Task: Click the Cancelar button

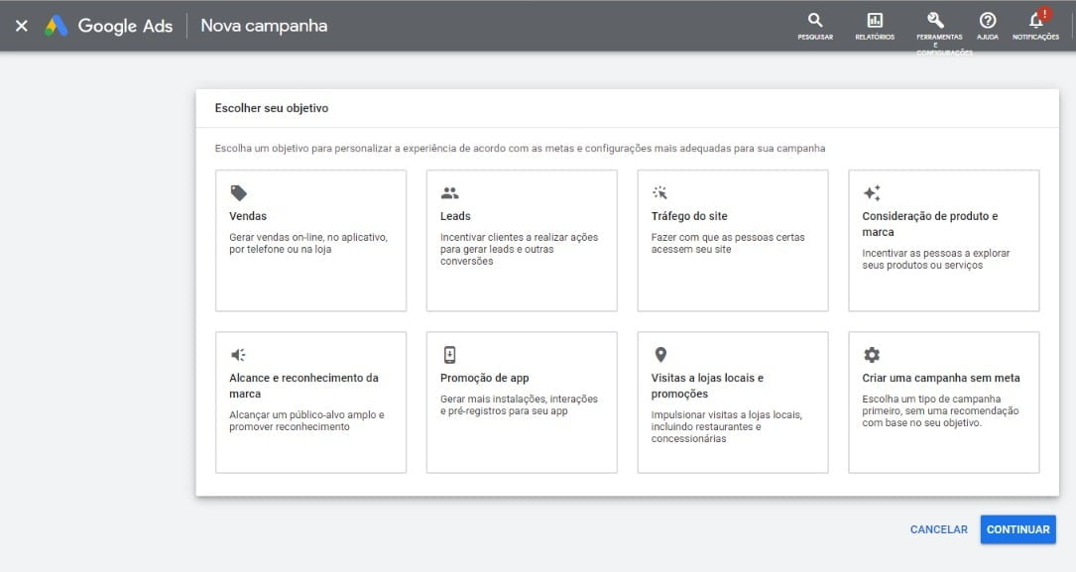Action: [x=938, y=529]
